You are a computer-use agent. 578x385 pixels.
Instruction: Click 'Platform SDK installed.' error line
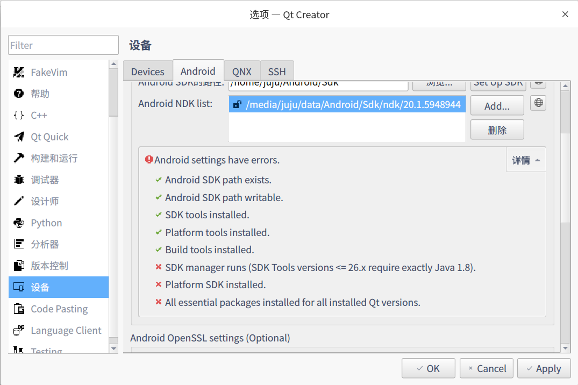click(x=215, y=284)
